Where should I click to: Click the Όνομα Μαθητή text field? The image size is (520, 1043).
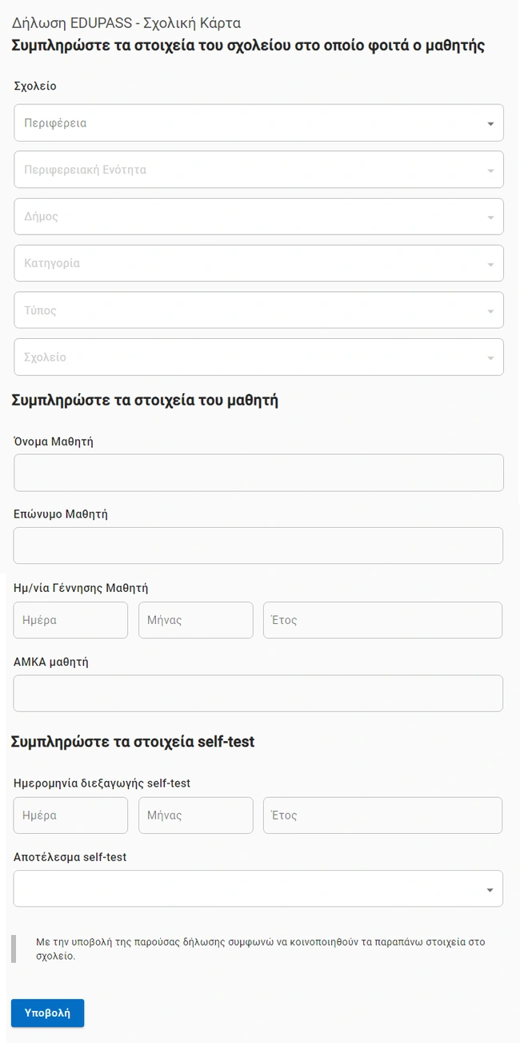point(258,473)
